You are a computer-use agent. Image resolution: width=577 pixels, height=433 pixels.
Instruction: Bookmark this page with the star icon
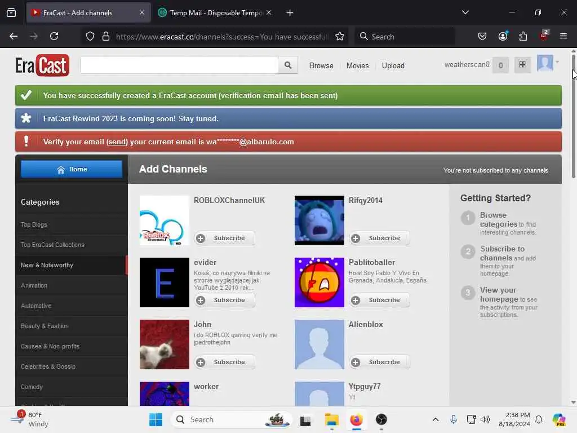[x=340, y=36]
